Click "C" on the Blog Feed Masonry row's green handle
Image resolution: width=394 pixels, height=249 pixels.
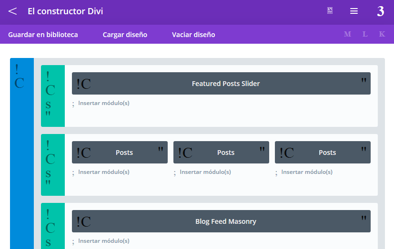[x=50, y=228]
